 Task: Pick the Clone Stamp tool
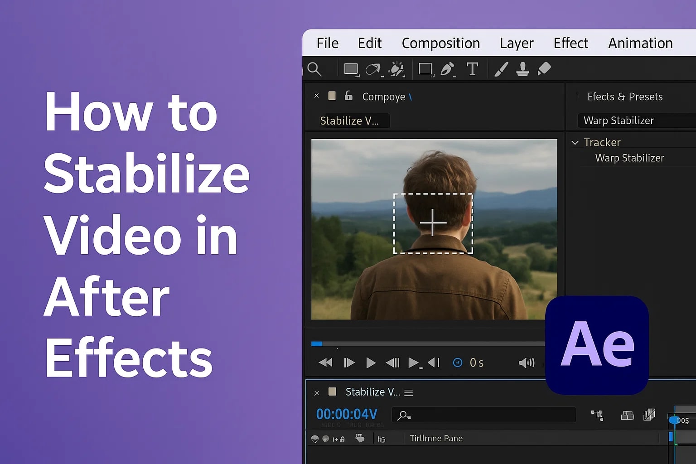(522, 69)
